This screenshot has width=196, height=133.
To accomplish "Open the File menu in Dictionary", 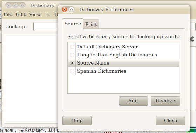I will (x=8, y=14).
